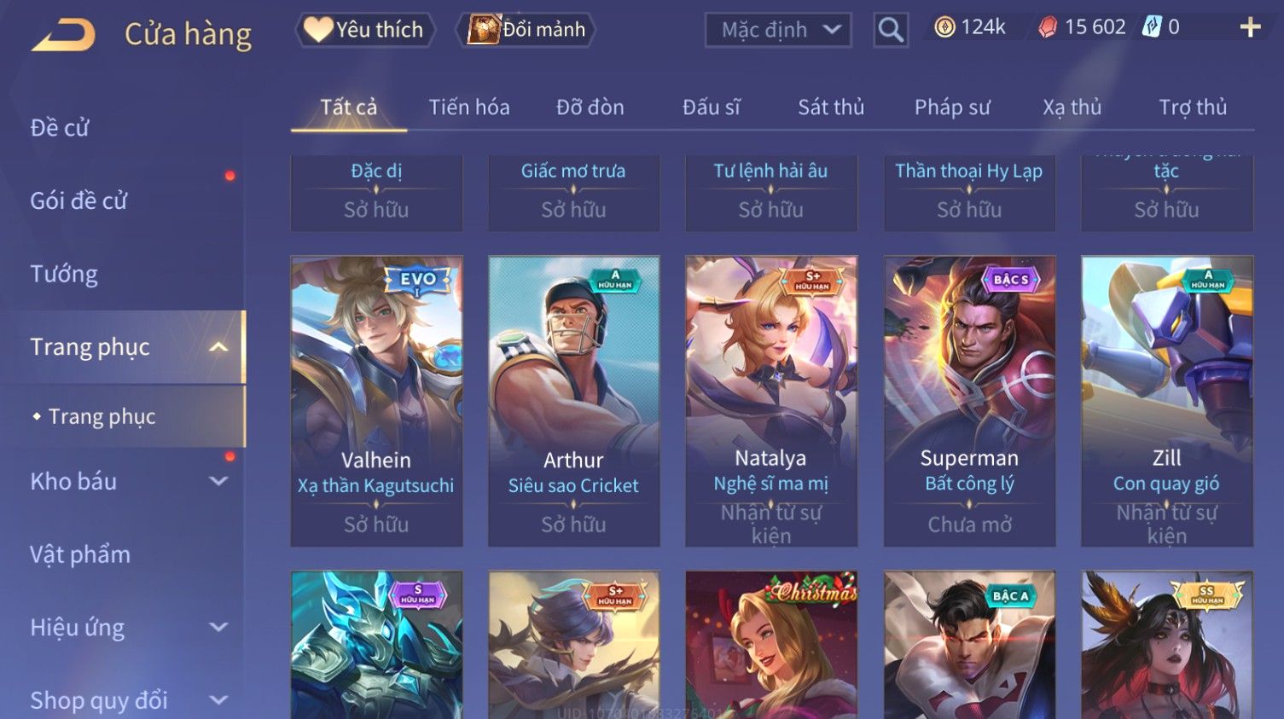Screen dimensions: 1284x719
Task: Open the search magnifier icon
Action: tap(891, 31)
